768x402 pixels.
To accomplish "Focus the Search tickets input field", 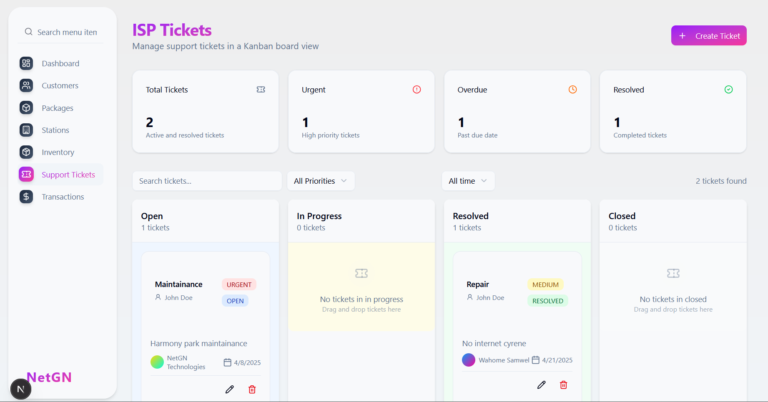I will pyautogui.click(x=207, y=181).
